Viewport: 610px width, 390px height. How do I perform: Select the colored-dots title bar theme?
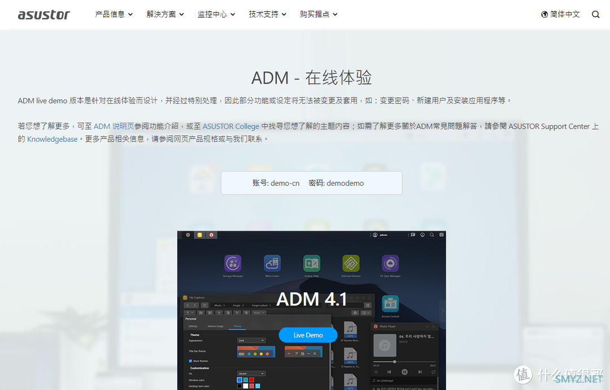tap(256, 352)
